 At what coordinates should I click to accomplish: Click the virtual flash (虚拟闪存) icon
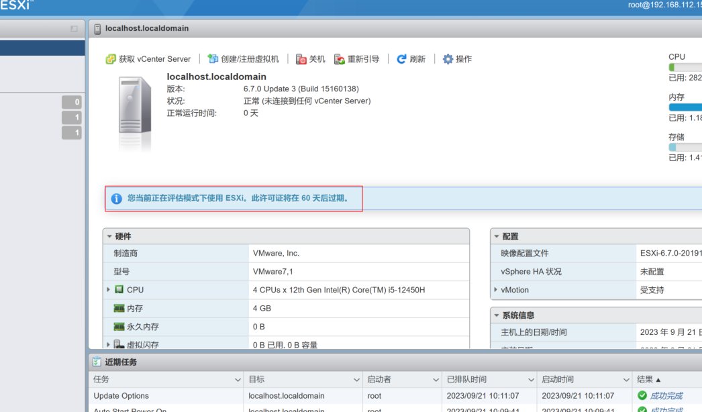pos(119,344)
